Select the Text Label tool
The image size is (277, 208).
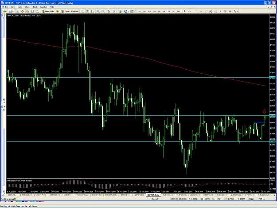click(225, 11)
